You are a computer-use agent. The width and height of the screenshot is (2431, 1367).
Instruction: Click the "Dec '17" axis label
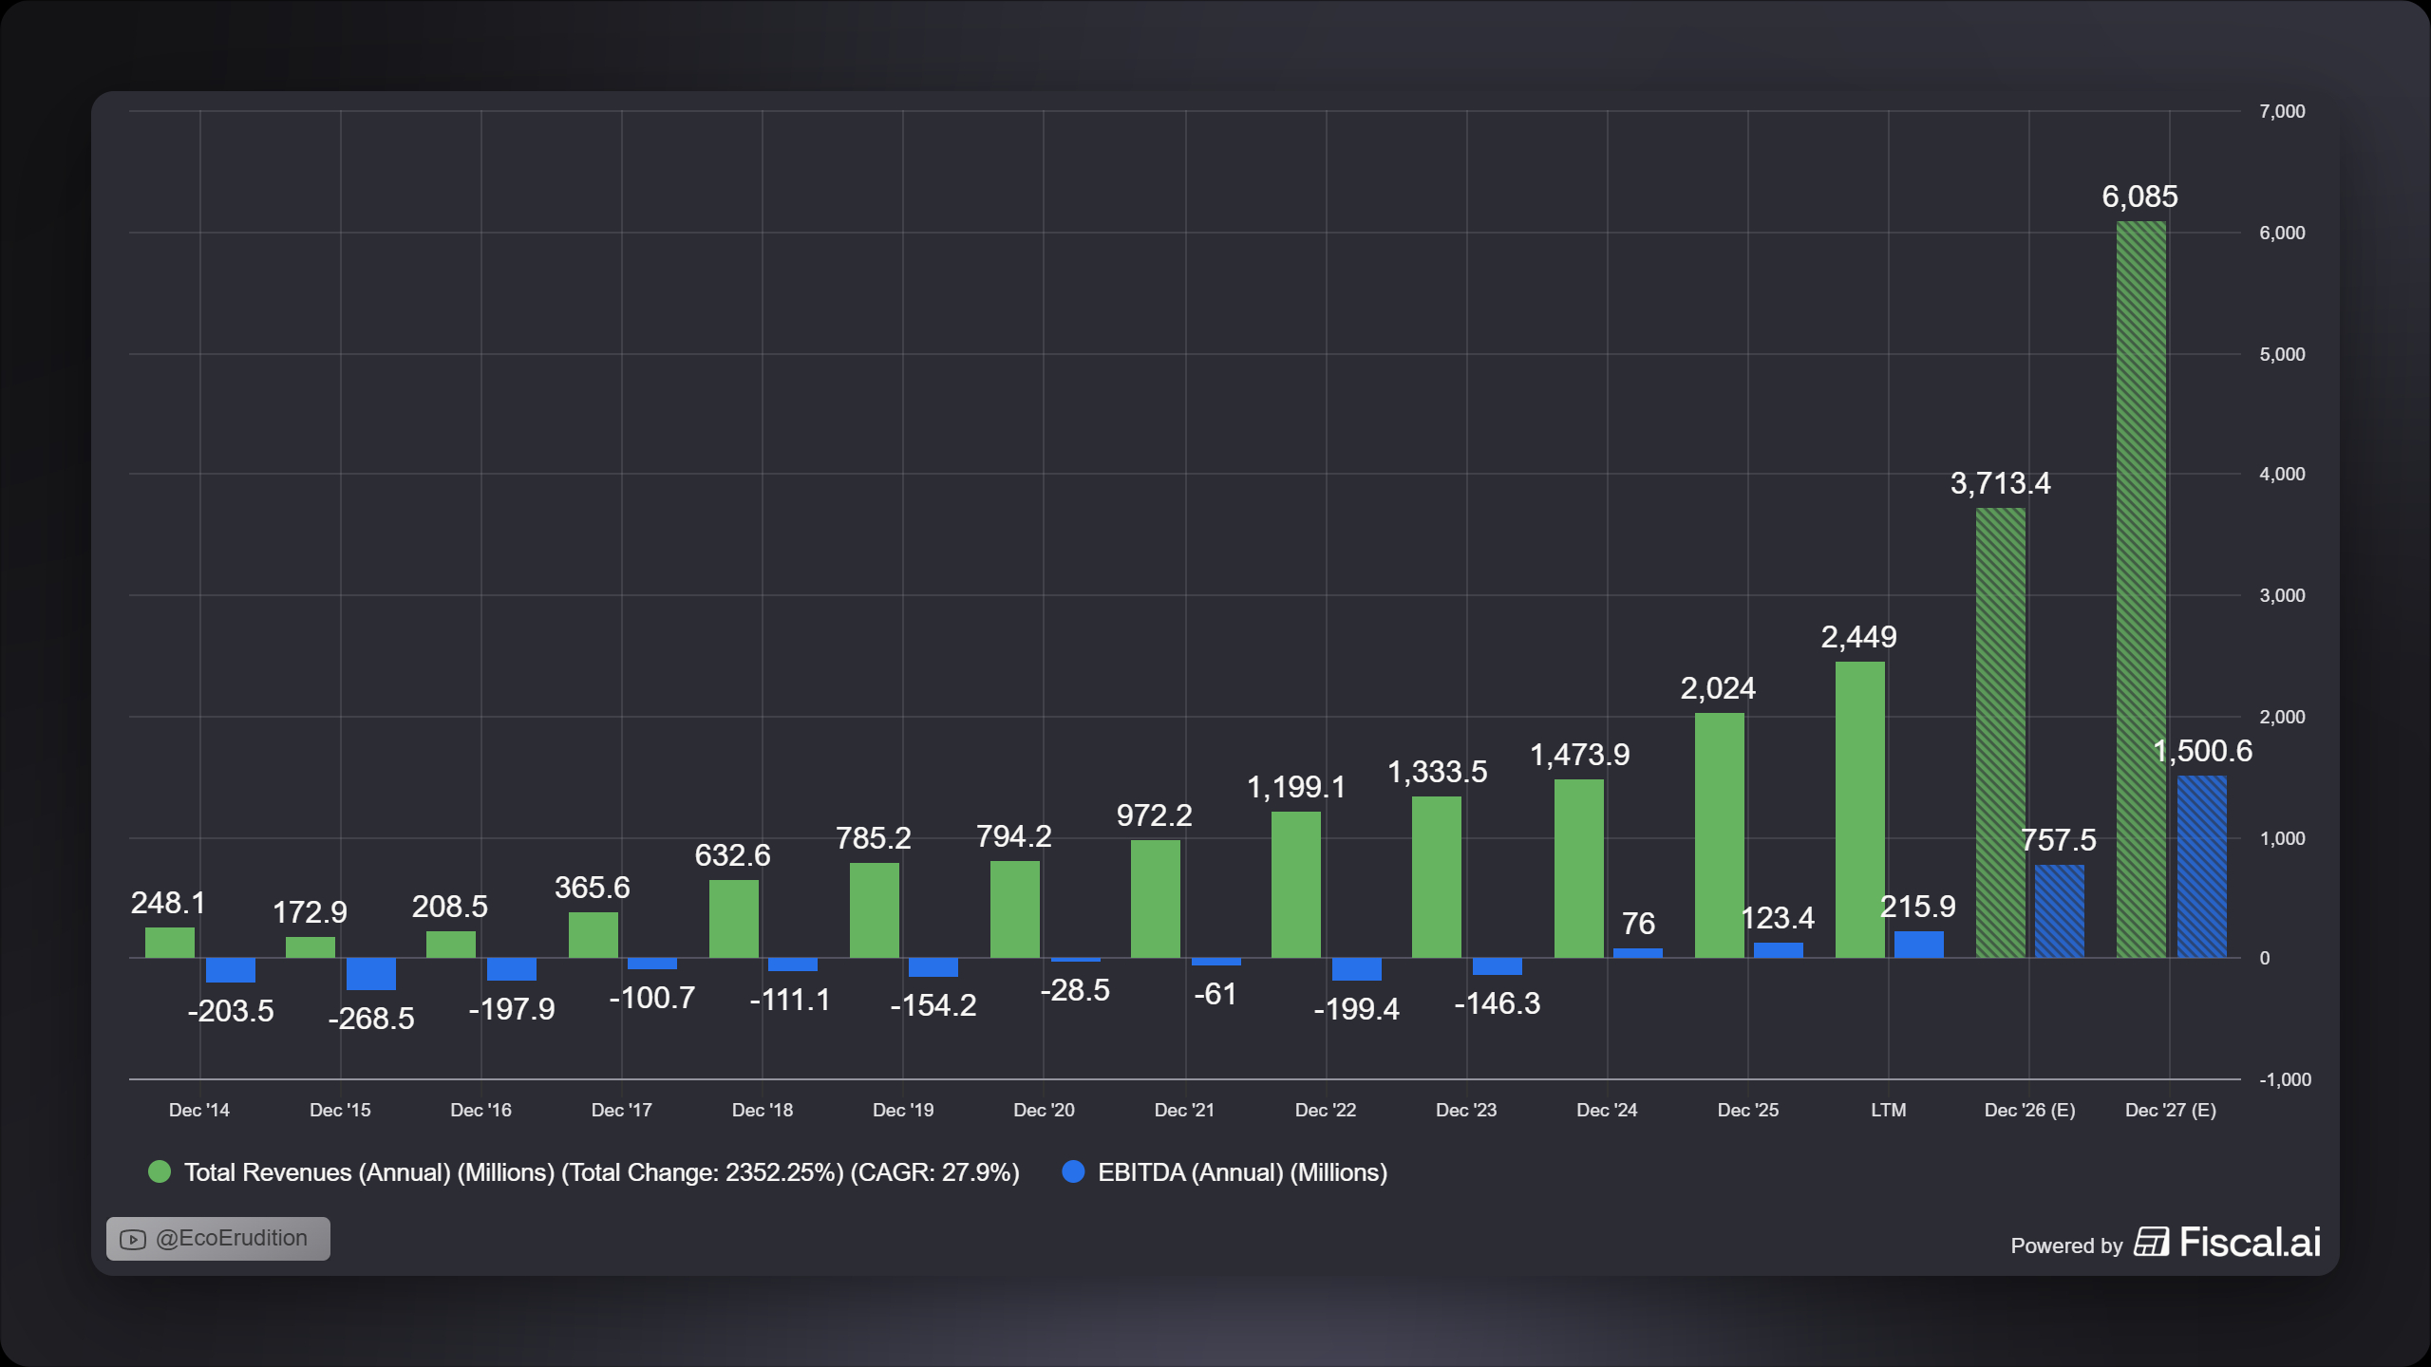[621, 1110]
